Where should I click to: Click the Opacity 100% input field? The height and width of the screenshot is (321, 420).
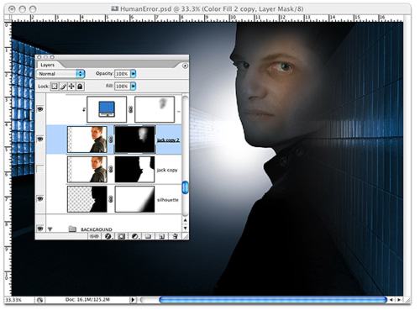[x=122, y=74]
